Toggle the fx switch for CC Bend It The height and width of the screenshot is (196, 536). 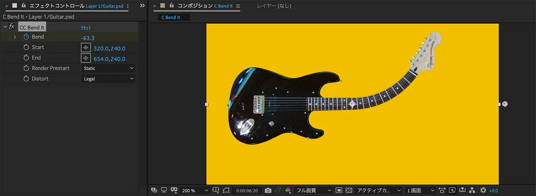(11, 26)
